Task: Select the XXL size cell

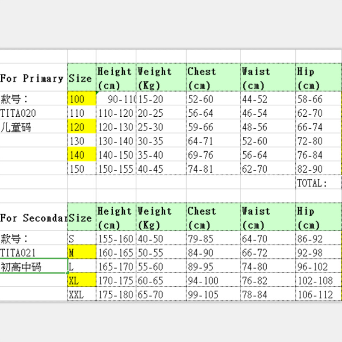Action: click(82, 295)
